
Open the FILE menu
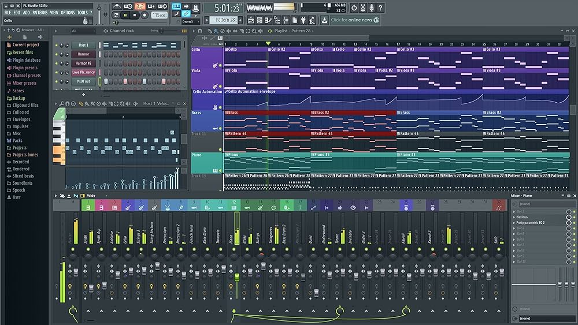pos(8,13)
